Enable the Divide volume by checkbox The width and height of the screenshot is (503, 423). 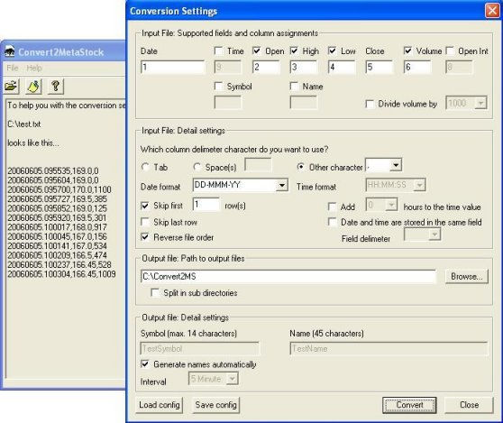[370, 104]
